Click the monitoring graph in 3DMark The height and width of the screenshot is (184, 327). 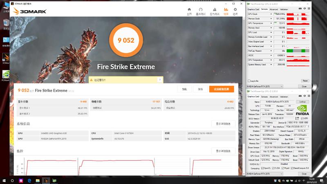click(126, 166)
